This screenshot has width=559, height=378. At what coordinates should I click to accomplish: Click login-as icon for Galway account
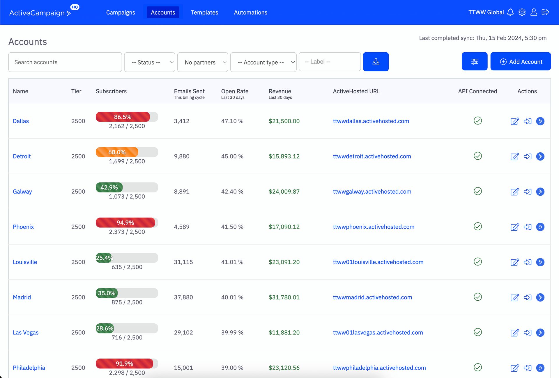click(528, 192)
